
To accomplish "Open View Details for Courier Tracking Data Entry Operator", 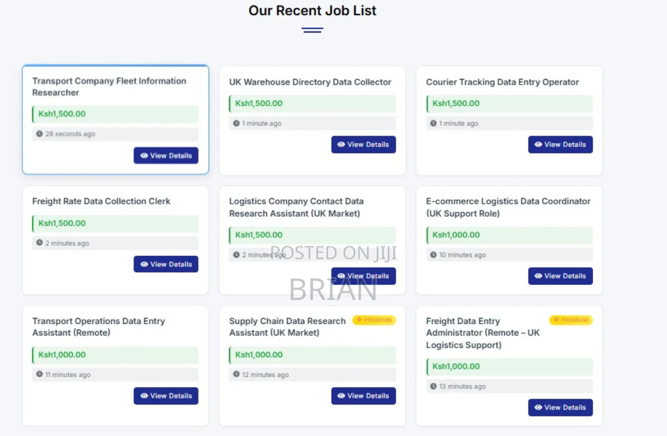I will tap(560, 145).
